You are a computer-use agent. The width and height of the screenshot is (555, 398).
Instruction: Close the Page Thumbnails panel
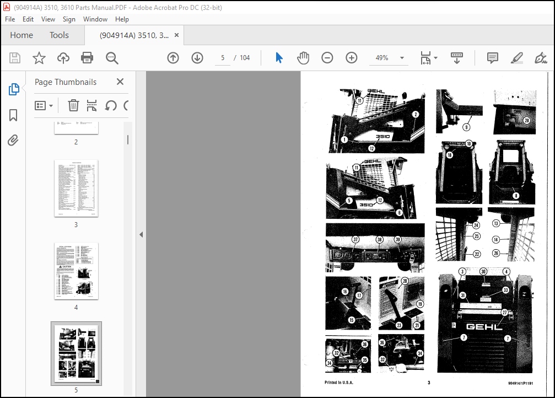click(x=120, y=82)
